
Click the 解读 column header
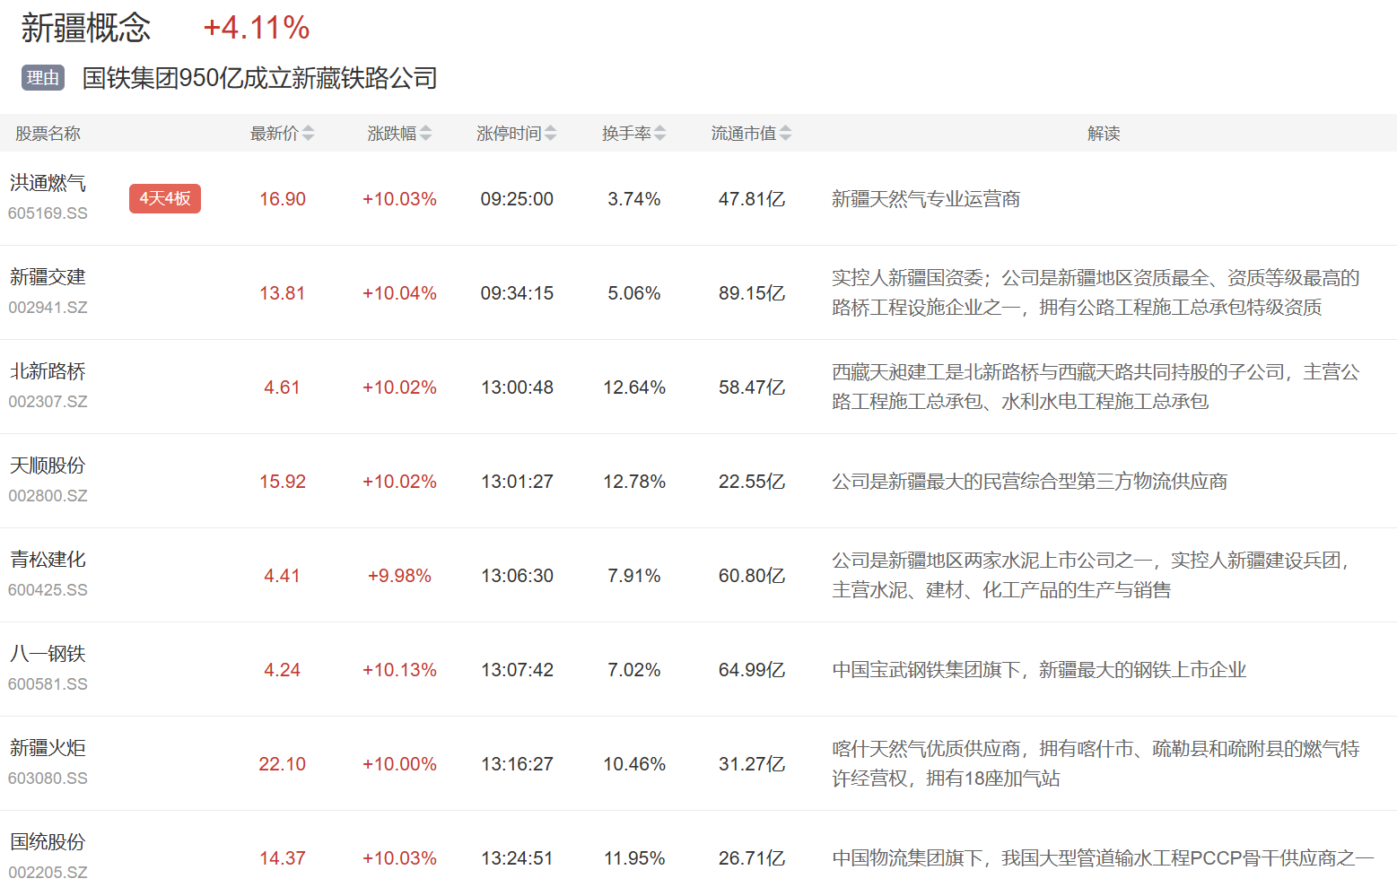pyautogui.click(x=1104, y=134)
